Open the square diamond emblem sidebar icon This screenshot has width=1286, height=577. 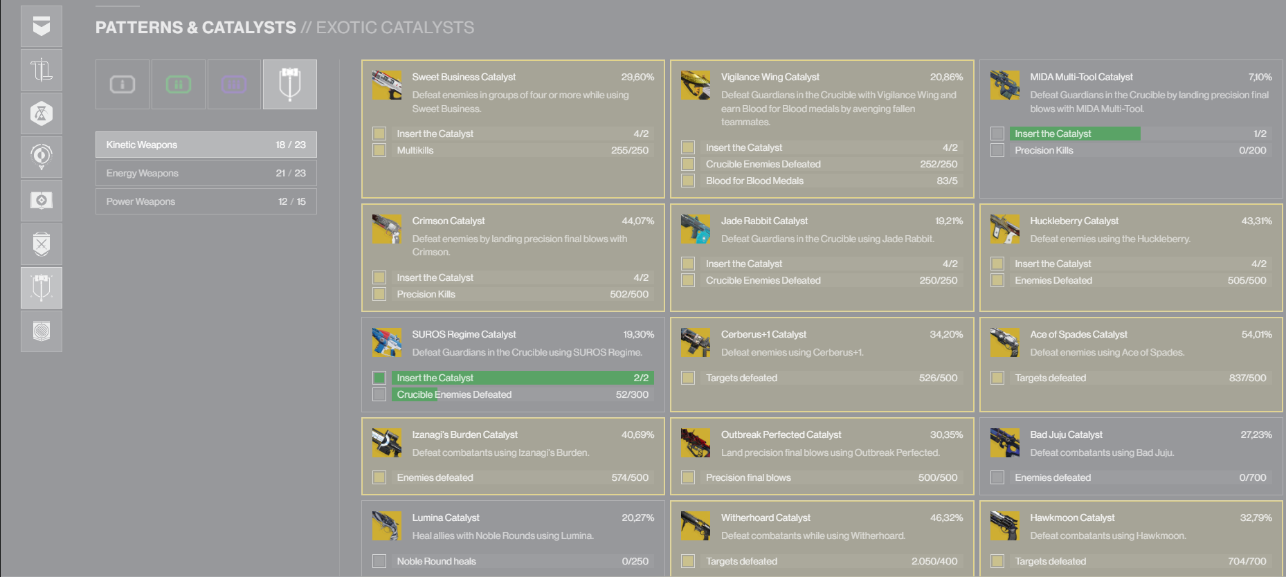42,201
